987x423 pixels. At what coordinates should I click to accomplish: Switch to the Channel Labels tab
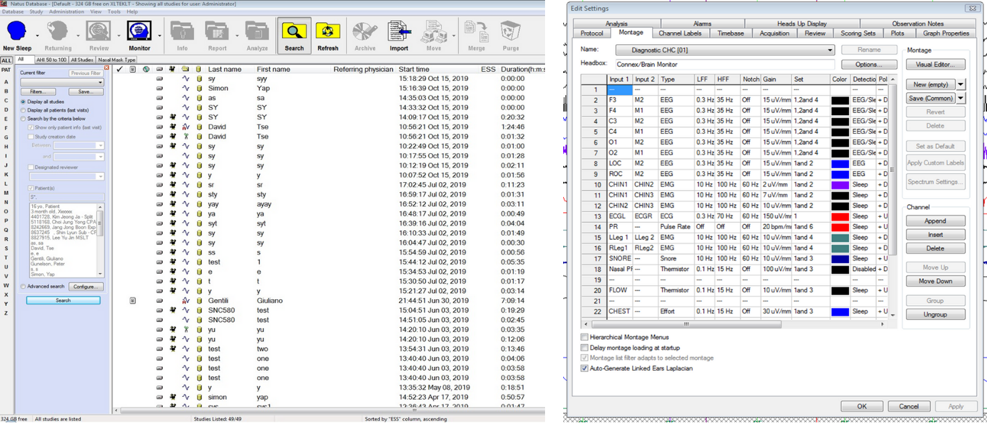pos(680,33)
